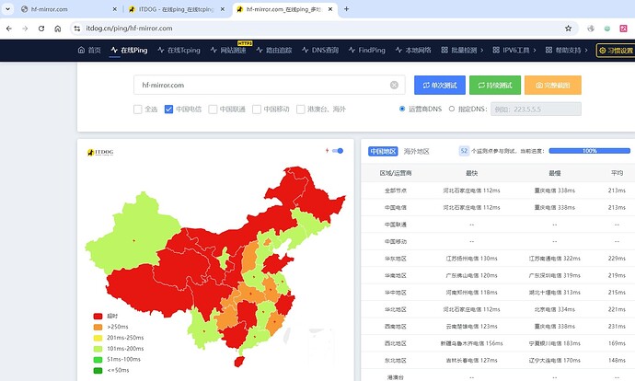The width and height of the screenshot is (635, 381).
Task: Switch to 海外地区 tab
Action: click(x=416, y=152)
